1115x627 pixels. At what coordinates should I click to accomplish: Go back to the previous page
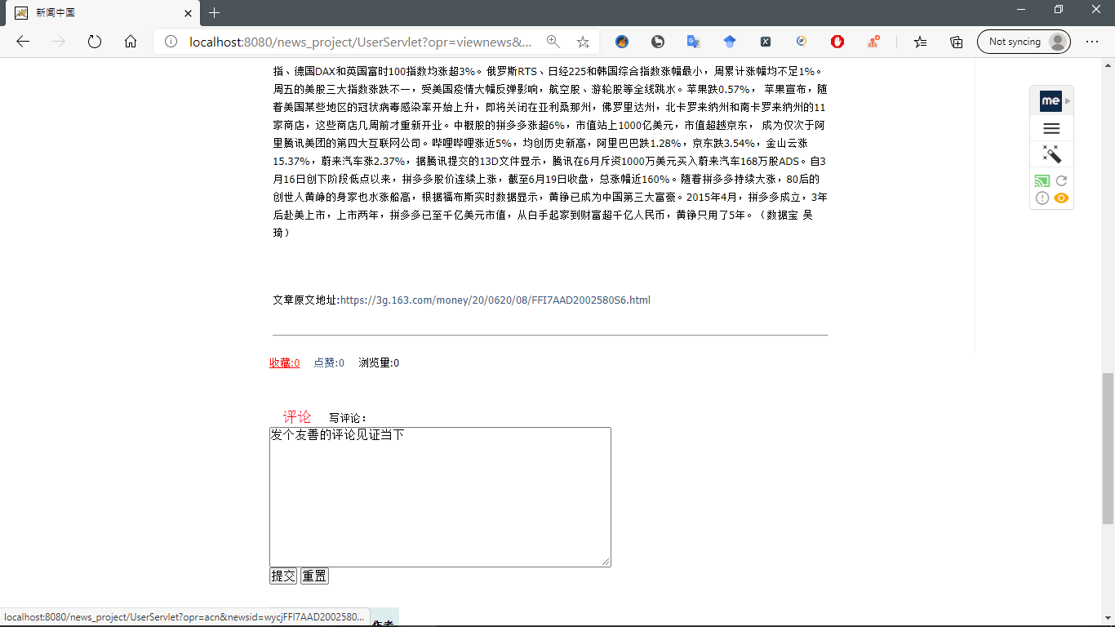click(23, 42)
